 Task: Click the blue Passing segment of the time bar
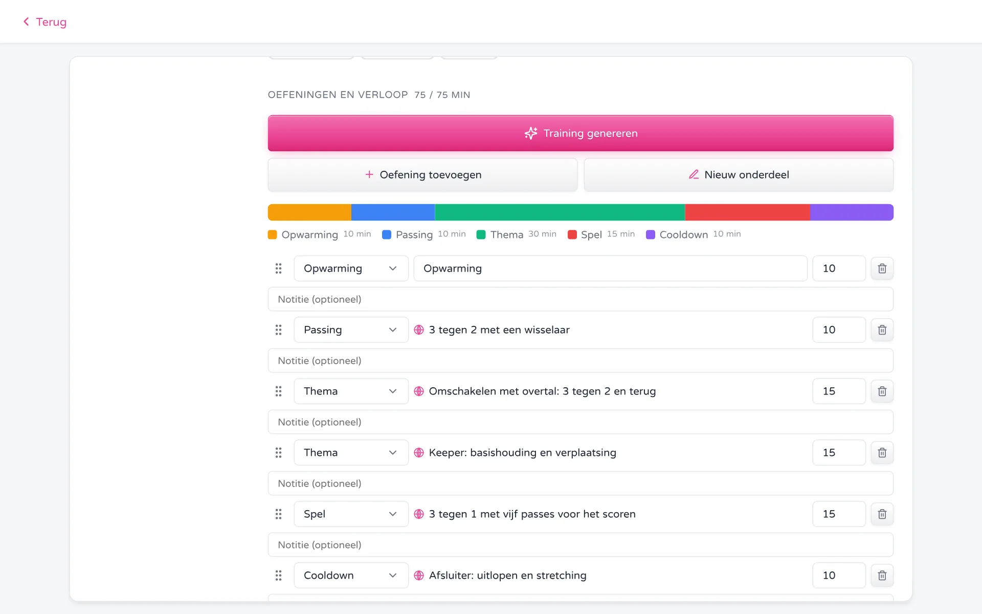pos(393,212)
